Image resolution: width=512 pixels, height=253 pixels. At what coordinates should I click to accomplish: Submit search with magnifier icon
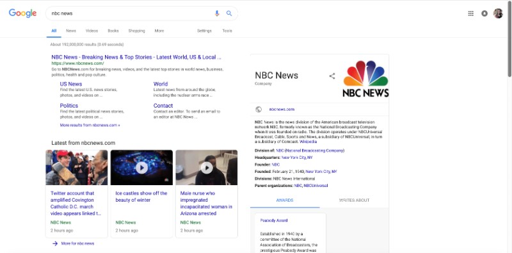[x=229, y=13]
